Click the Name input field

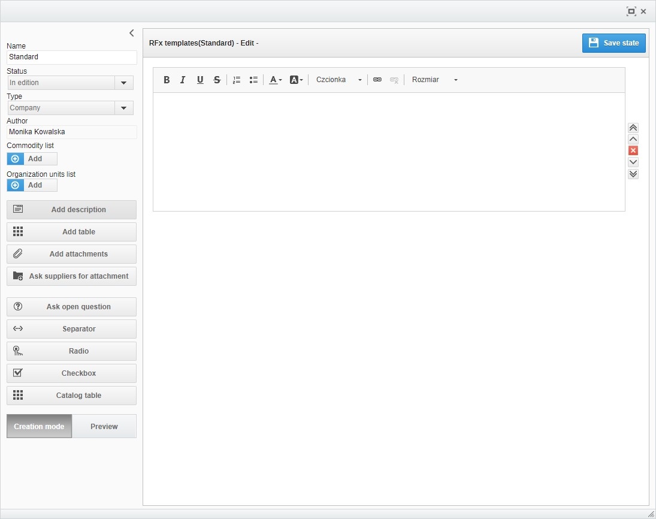71,57
